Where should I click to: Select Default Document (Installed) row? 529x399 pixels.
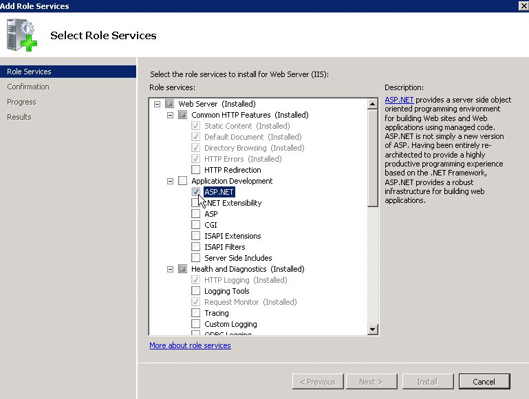(252, 137)
